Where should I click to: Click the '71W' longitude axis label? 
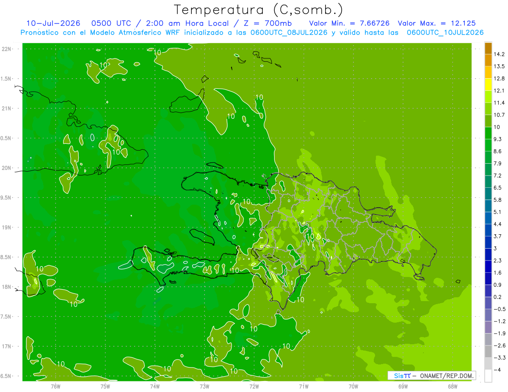tap(304, 387)
